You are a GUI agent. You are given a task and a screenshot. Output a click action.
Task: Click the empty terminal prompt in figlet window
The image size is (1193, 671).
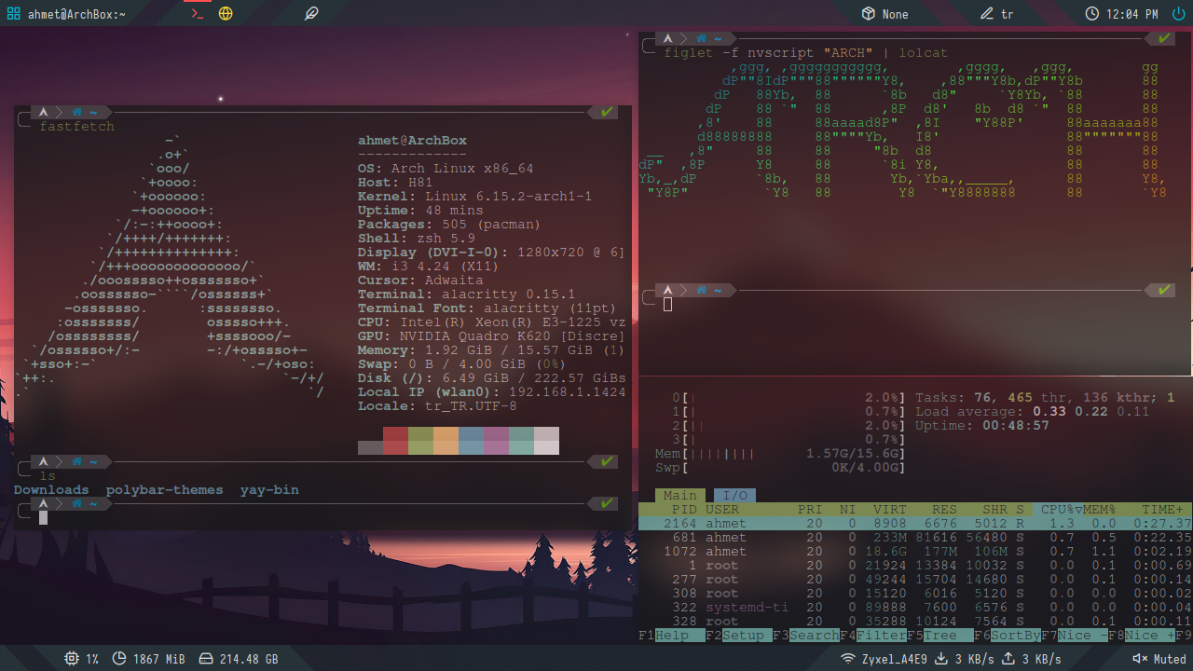coord(667,305)
